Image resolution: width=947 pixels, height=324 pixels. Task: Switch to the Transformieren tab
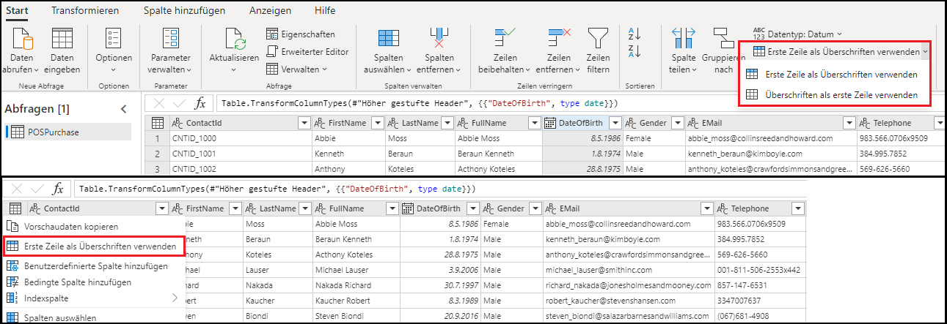tap(85, 10)
